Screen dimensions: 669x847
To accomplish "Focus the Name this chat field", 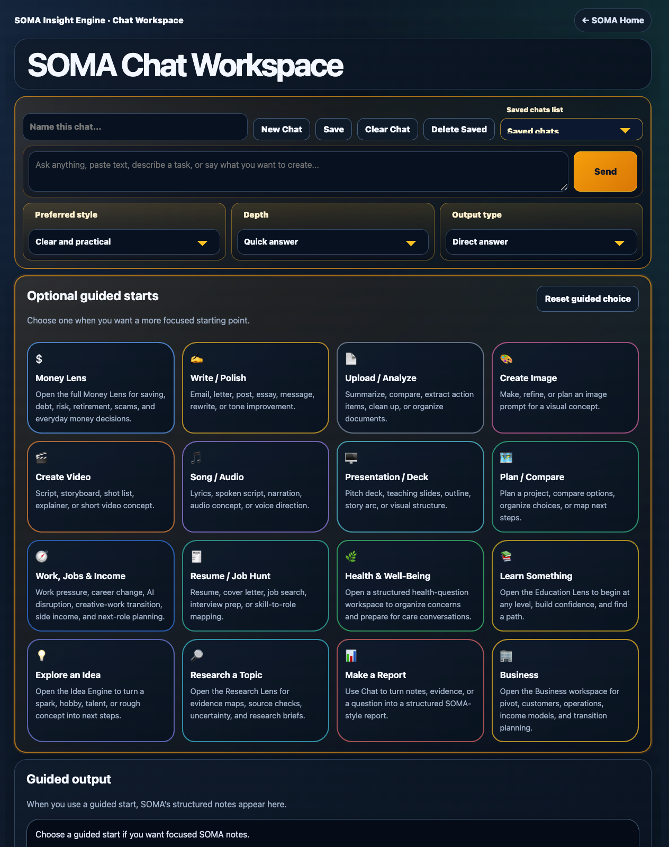I will tap(135, 127).
